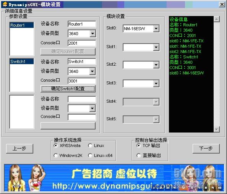The height and width of the screenshot is (194, 227).
Task: Click 'CON口：3001' line in info panel
Action: coord(183,68)
